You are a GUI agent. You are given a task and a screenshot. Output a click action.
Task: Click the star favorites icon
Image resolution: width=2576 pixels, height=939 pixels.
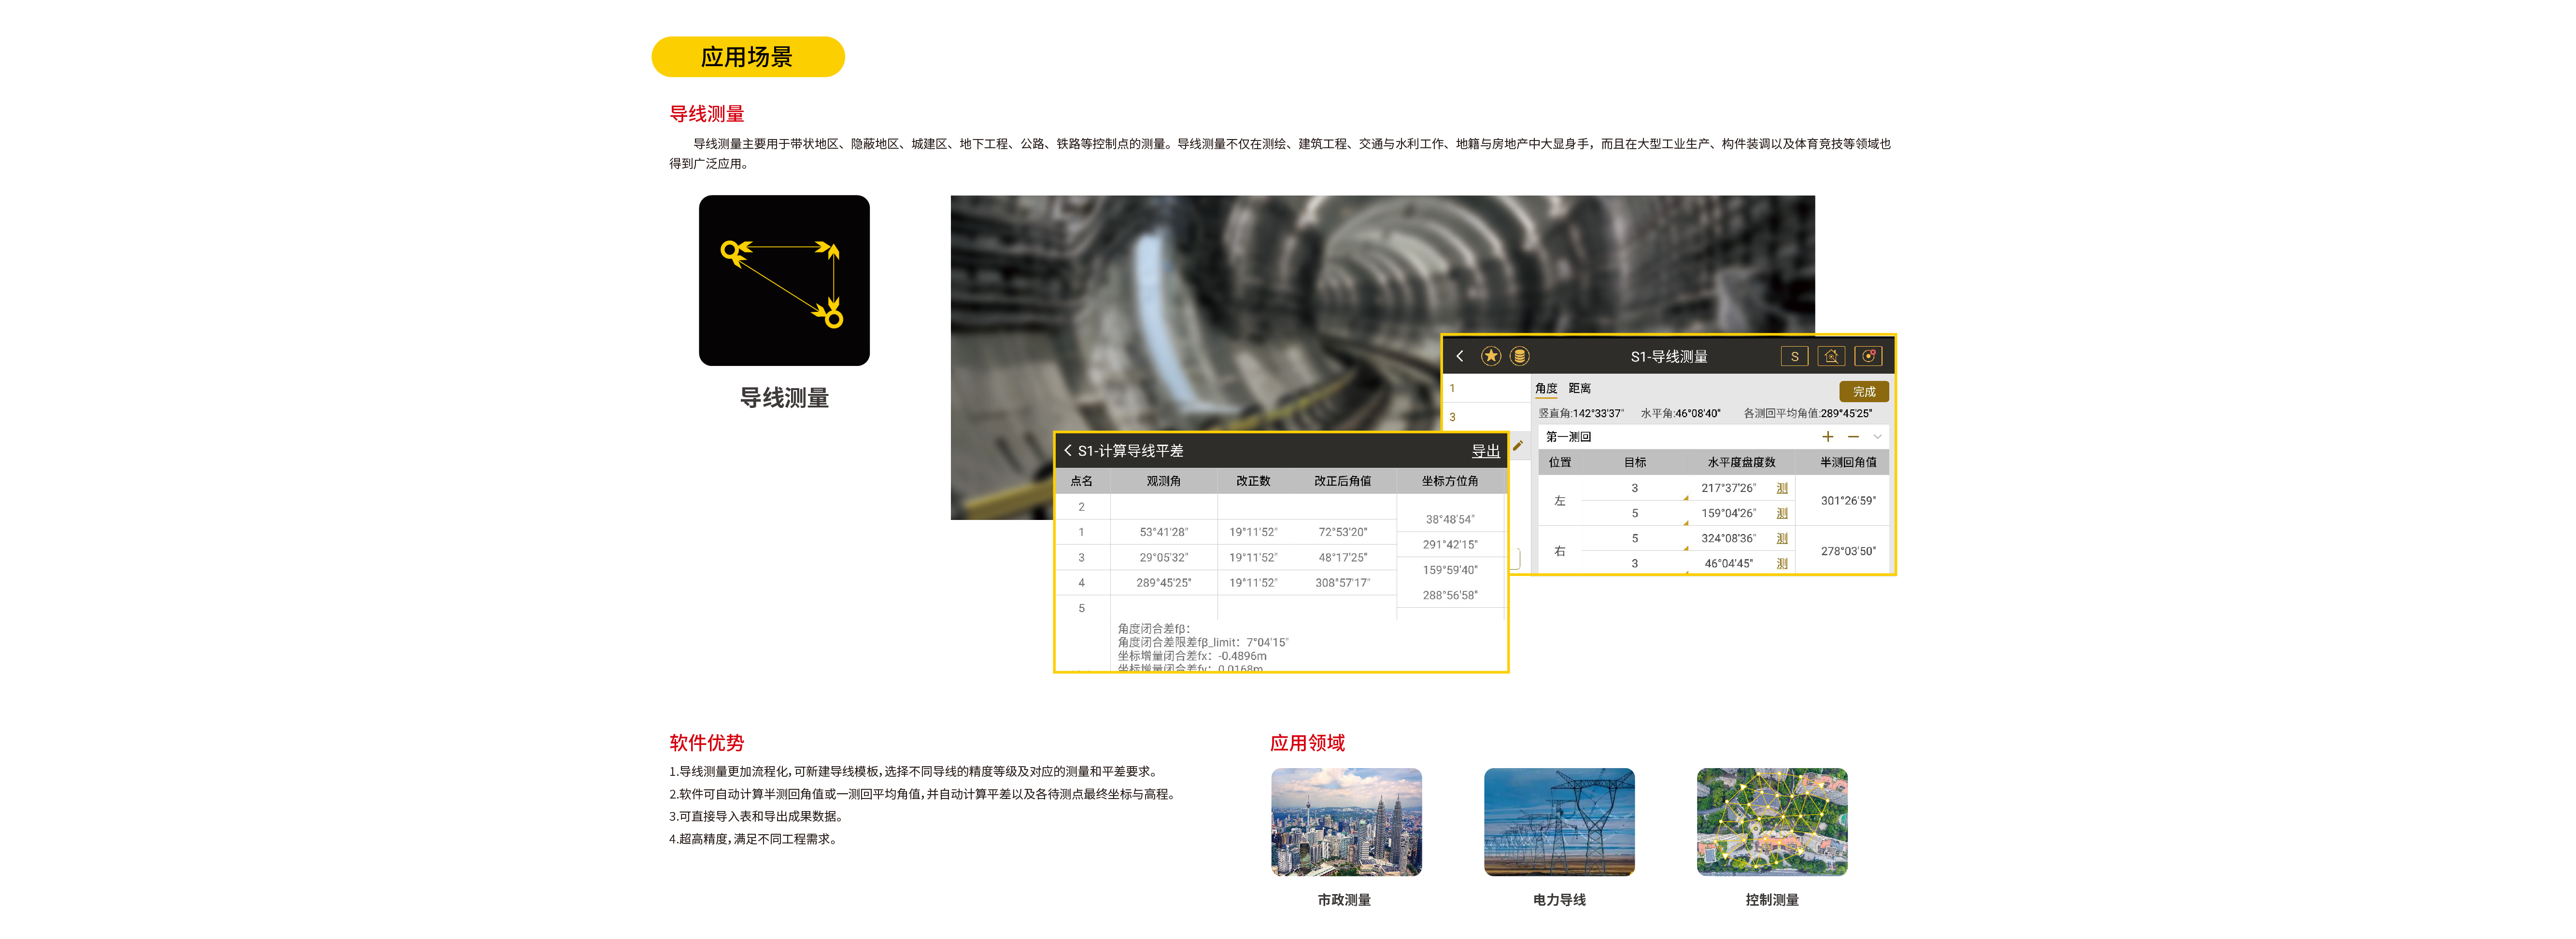tap(1490, 356)
